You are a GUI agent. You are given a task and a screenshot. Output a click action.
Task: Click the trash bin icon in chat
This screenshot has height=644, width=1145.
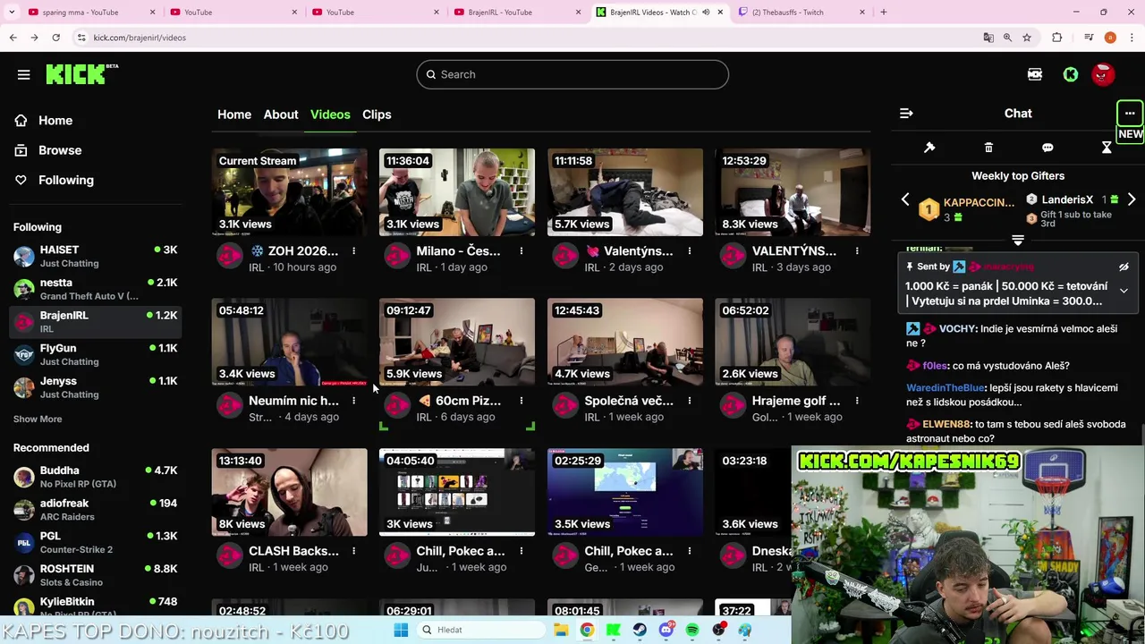click(x=988, y=148)
